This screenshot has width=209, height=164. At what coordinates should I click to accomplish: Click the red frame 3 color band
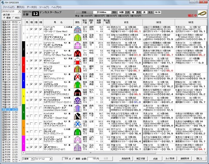tap(24, 65)
